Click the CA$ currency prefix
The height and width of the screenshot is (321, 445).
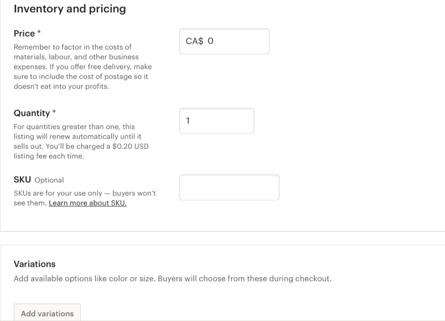pos(194,41)
